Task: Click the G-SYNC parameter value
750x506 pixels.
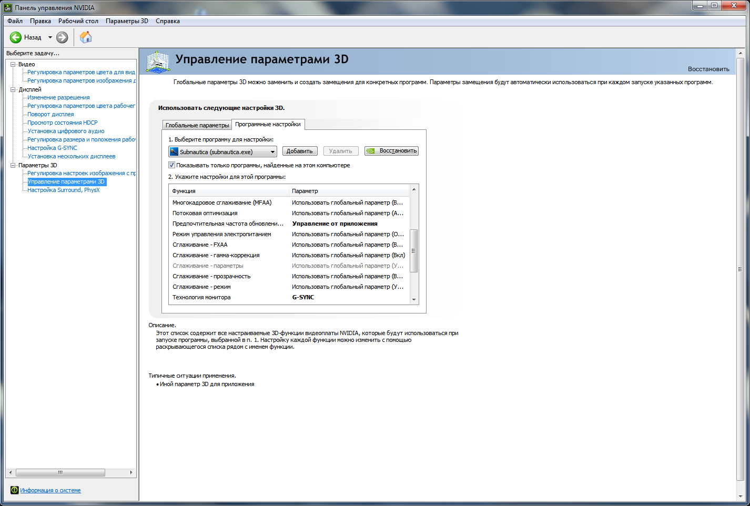Action: pyautogui.click(x=303, y=297)
